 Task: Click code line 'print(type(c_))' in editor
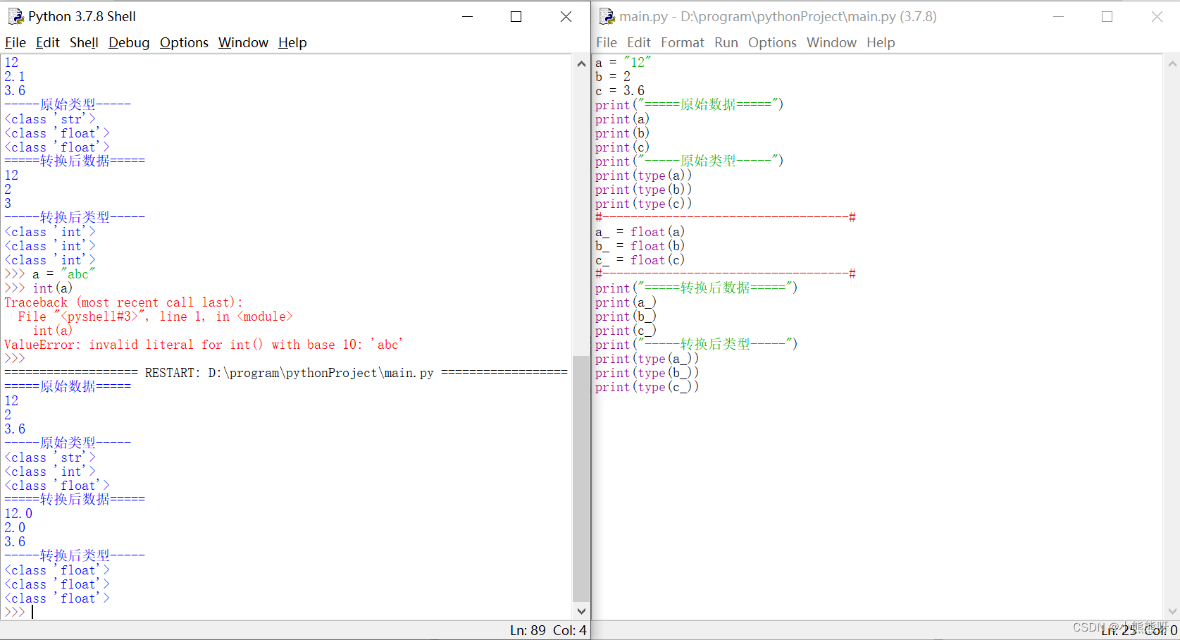pyautogui.click(x=647, y=387)
